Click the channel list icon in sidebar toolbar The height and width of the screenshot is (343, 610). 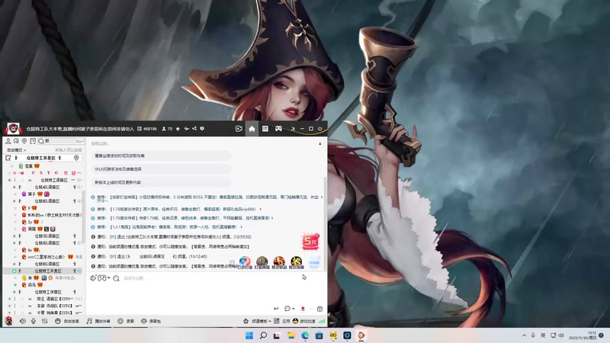[33, 141]
